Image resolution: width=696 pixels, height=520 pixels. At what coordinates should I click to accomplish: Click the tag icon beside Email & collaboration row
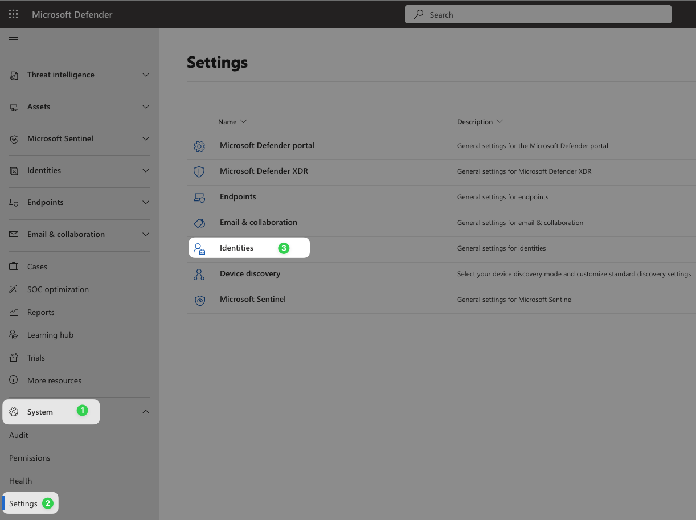199,223
